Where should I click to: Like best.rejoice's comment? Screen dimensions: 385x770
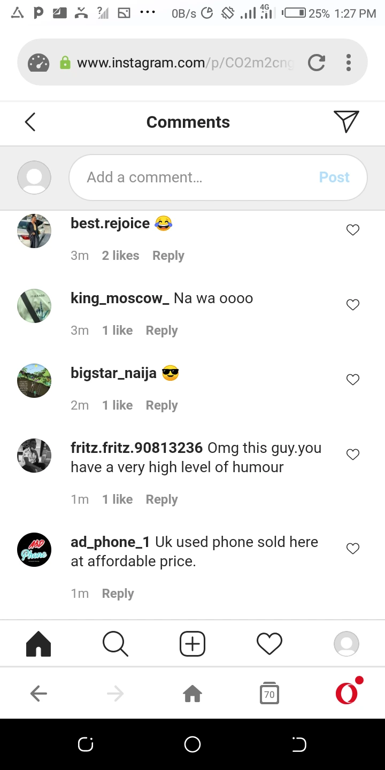[353, 230]
